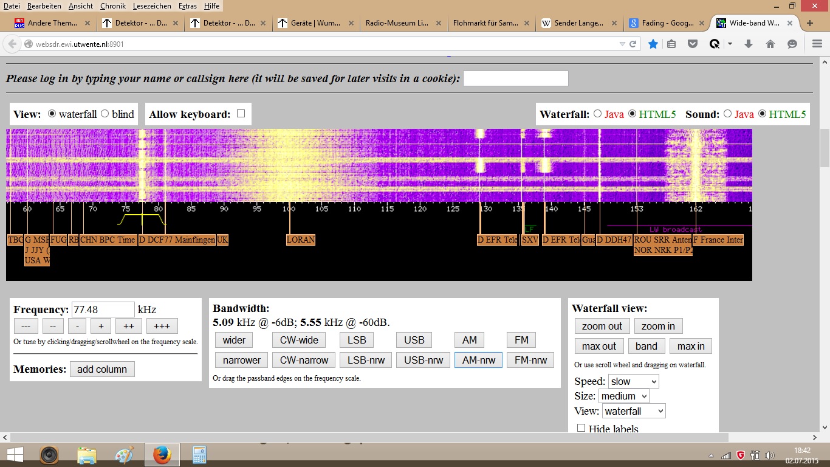Select the blind view radio button
This screenshot has height=467, width=830.
[105, 114]
